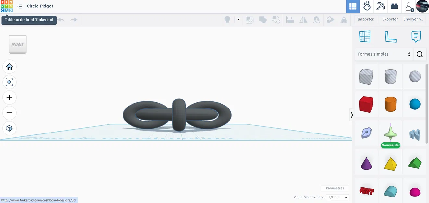Click the Importer tab
429x203 pixels.
(365, 19)
